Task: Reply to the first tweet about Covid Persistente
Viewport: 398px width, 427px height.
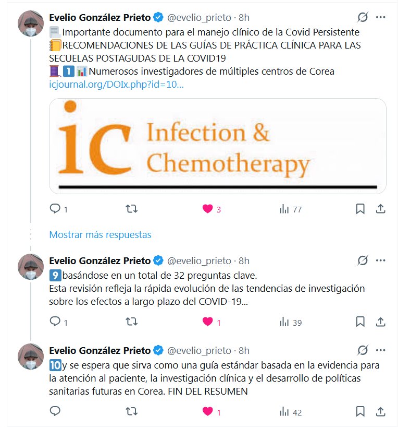Action: (55, 209)
